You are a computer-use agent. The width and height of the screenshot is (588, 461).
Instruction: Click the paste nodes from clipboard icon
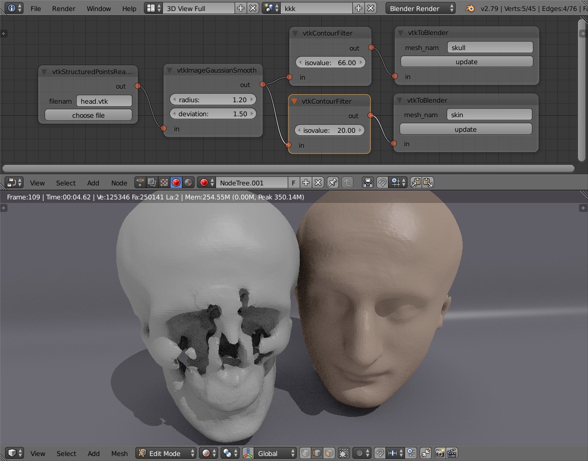428,183
